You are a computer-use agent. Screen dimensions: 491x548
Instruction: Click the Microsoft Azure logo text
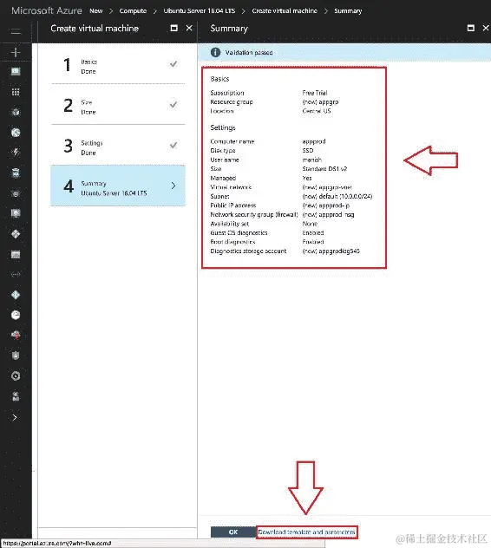[x=47, y=10]
